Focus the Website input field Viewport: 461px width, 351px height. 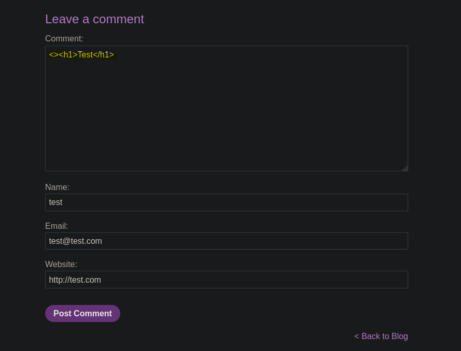click(x=227, y=280)
